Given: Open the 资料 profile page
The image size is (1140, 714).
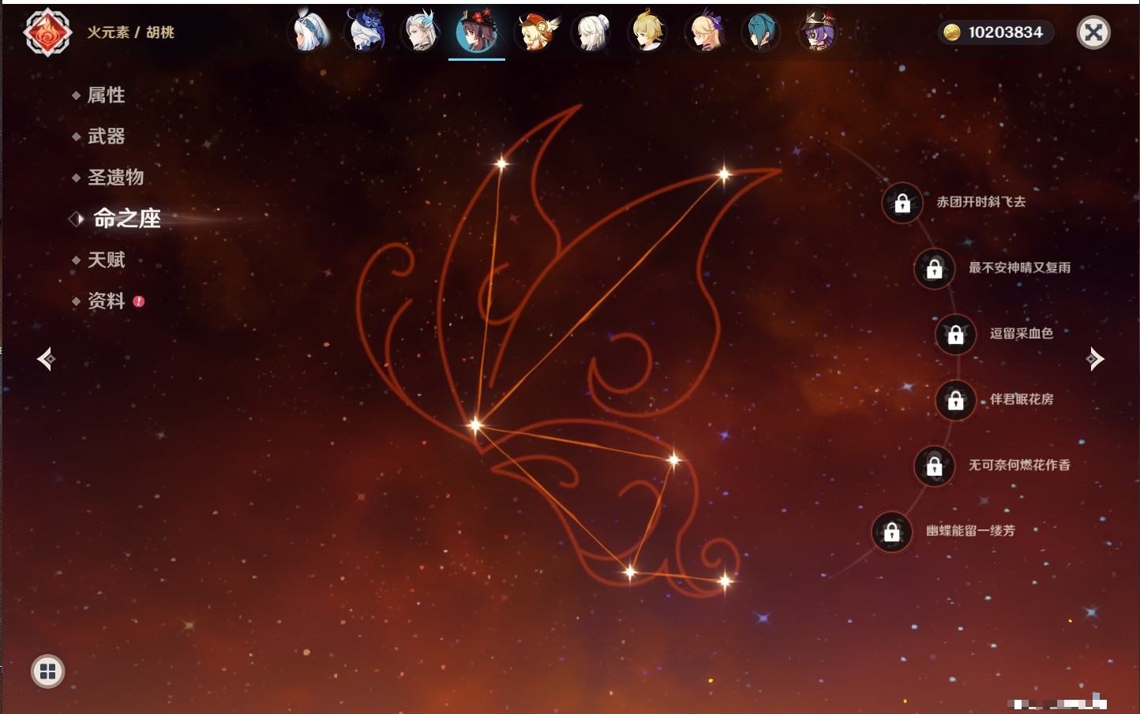Looking at the screenshot, I should tap(106, 301).
